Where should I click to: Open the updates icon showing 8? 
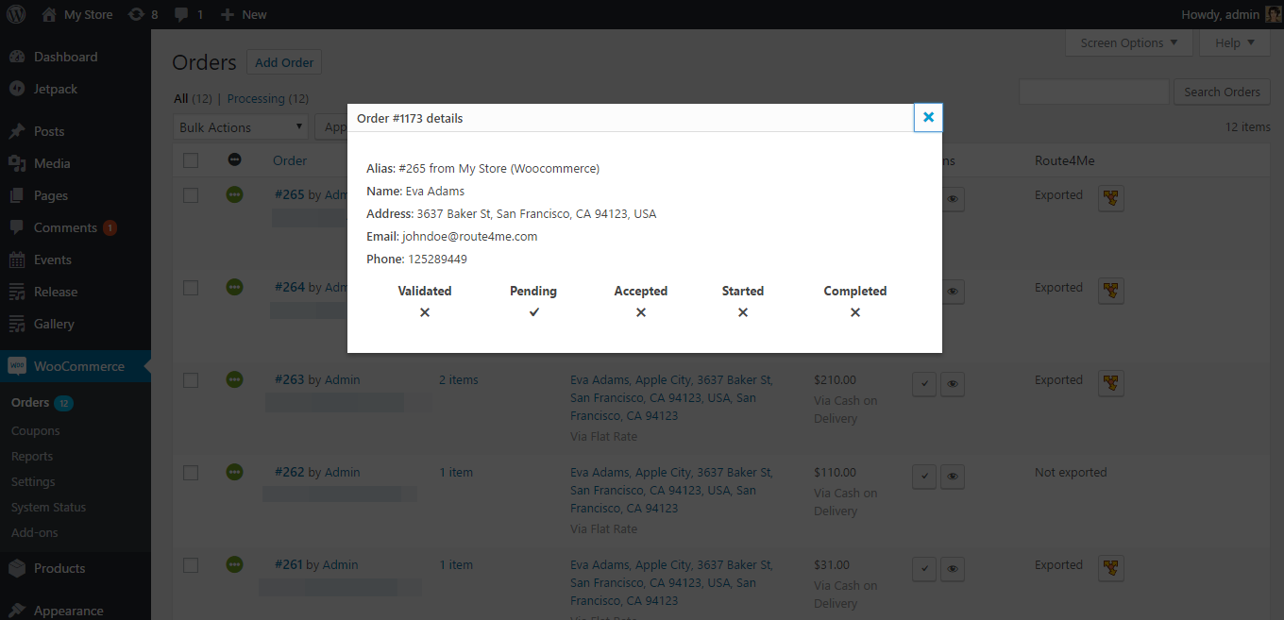[x=143, y=14]
